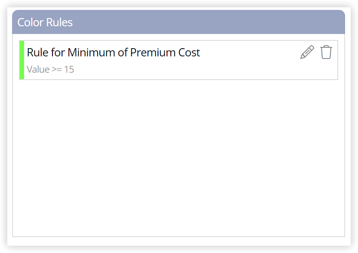Click the trash can icon
This screenshot has width=358, height=253.
[x=326, y=52]
